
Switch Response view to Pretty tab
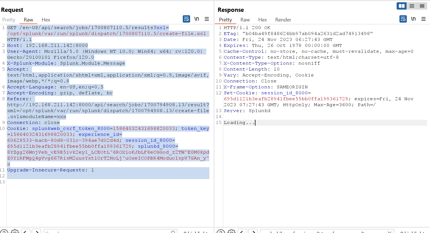[x=225, y=20]
